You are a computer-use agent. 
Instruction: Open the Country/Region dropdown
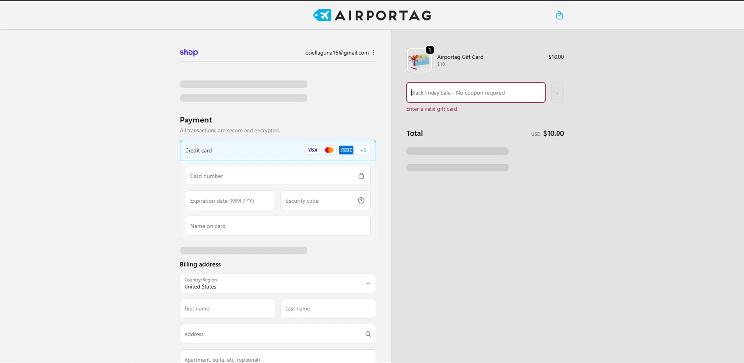tap(278, 283)
